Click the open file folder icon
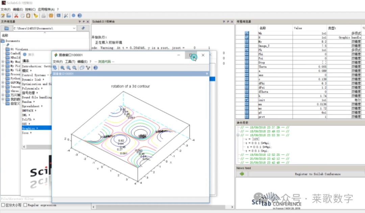 [x=9, y=16]
